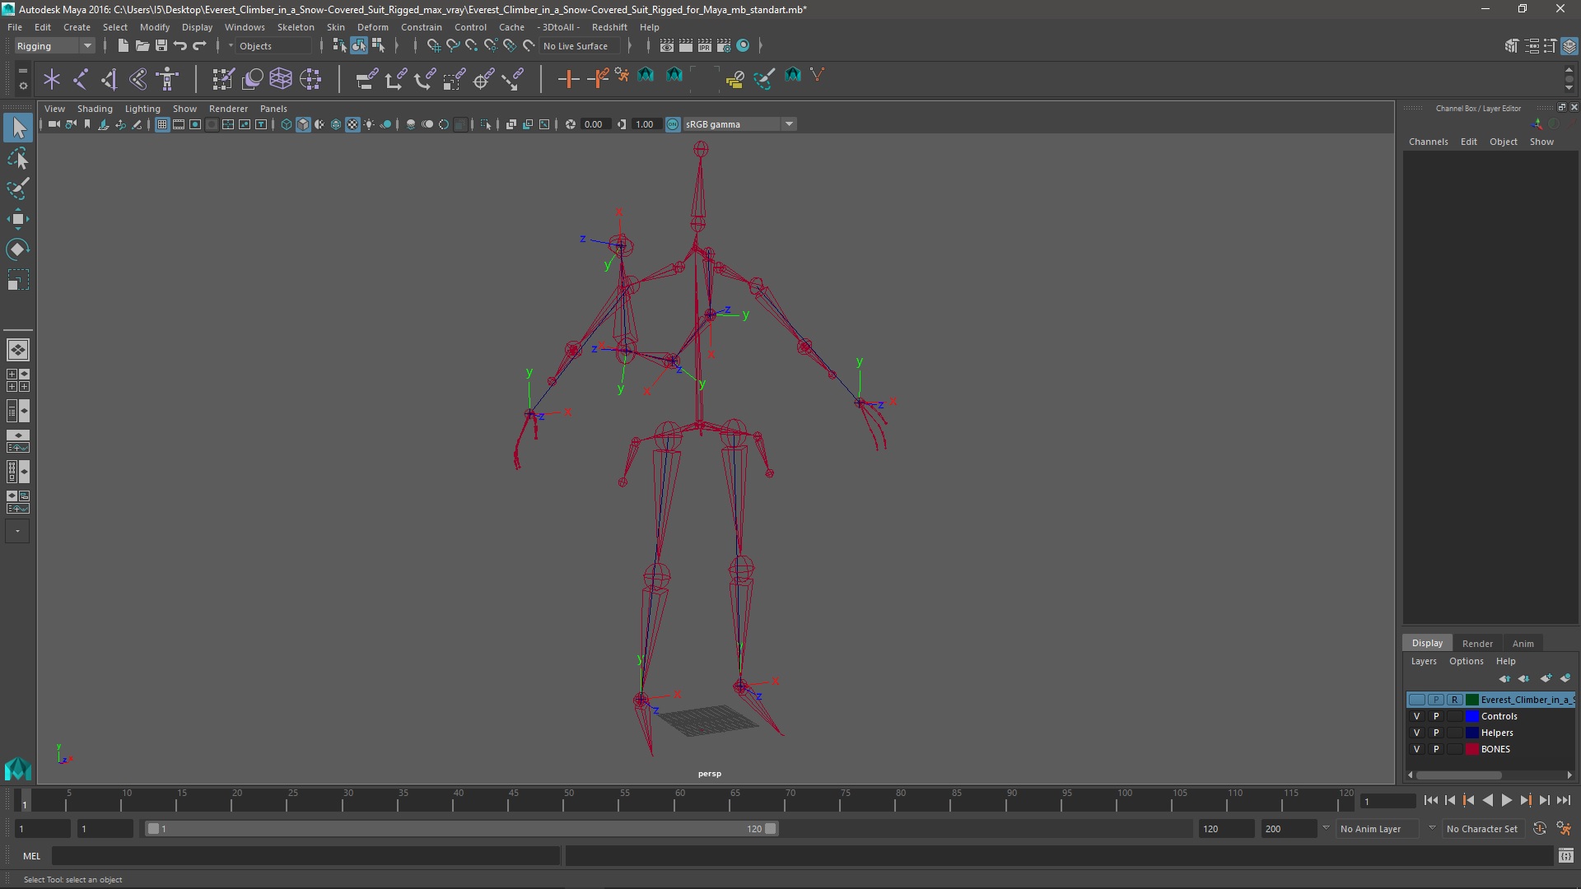The image size is (1581, 889).
Task: Drag the timeline playhead slider
Action: (24, 801)
